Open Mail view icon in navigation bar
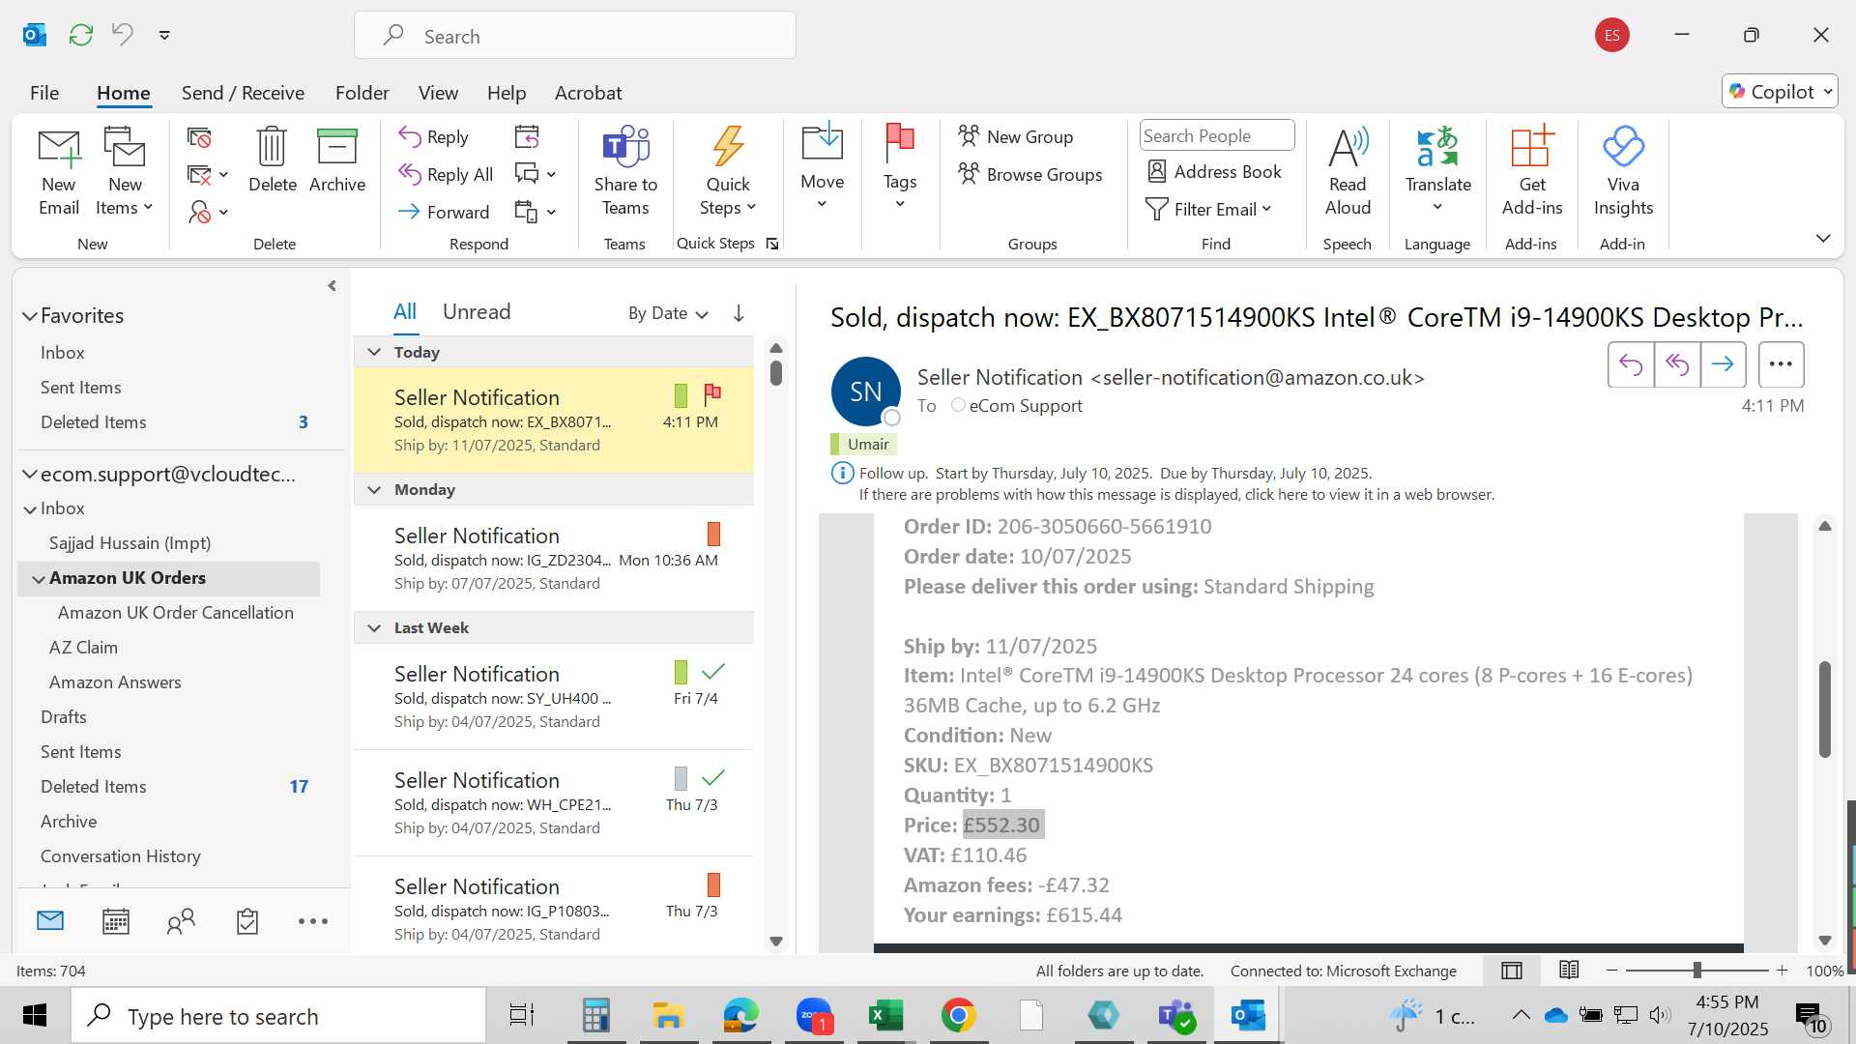1856x1044 pixels. point(50,921)
